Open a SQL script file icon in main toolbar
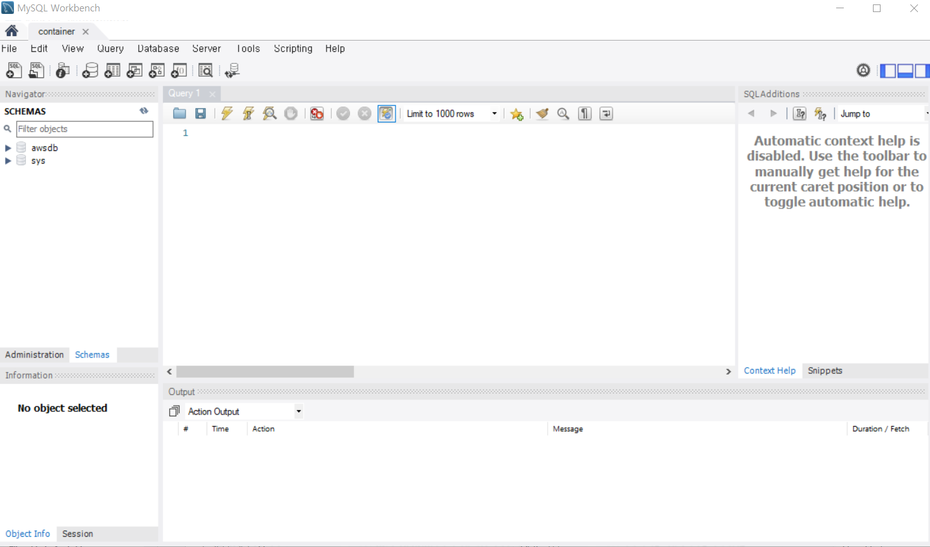The height and width of the screenshot is (547, 930). (37, 70)
